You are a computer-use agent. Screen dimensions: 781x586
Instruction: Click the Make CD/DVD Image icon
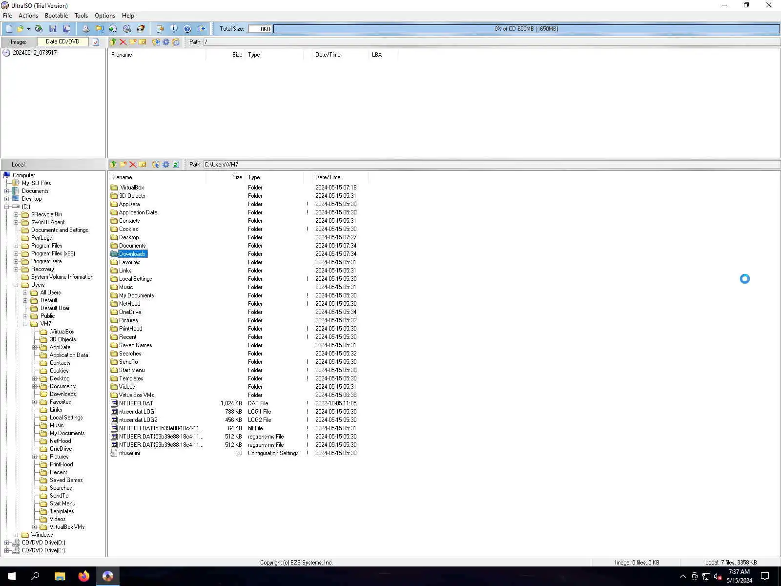point(86,29)
